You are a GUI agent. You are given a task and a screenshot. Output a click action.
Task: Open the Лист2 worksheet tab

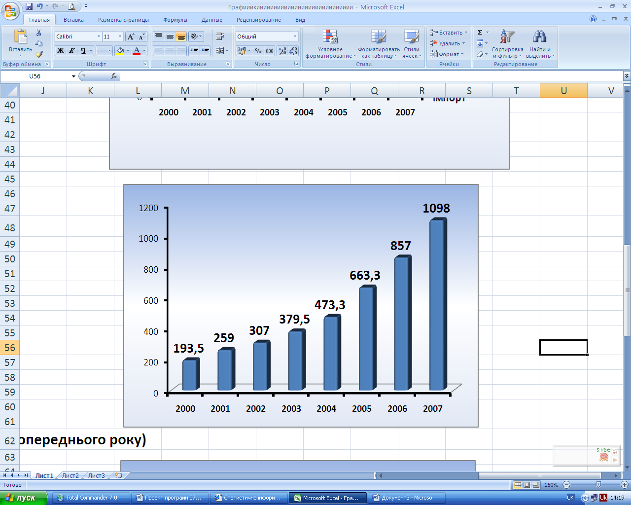point(70,476)
